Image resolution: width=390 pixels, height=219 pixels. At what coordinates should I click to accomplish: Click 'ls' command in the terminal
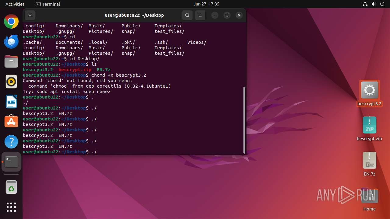[94, 64]
